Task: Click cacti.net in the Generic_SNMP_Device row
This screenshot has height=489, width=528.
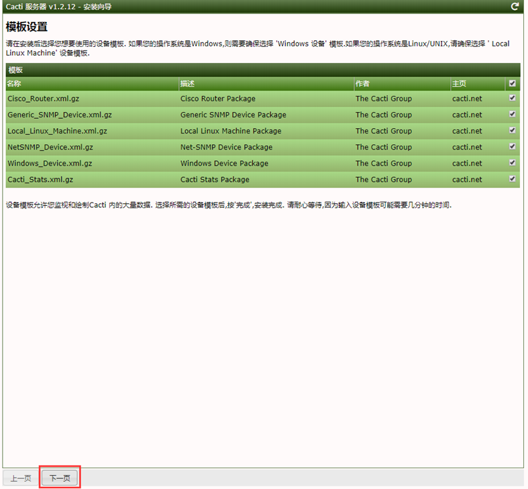Action: click(467, 115)
